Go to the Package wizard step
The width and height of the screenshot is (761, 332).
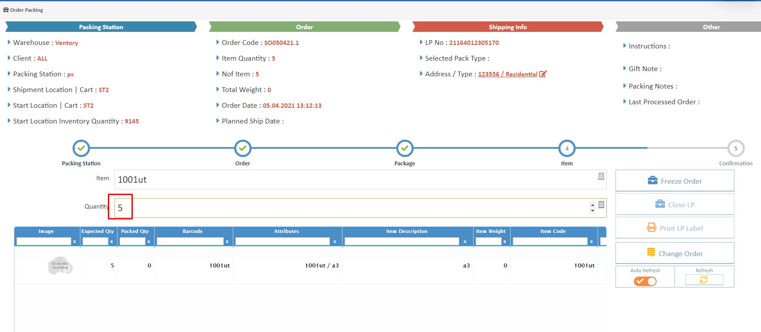[405, 148]
